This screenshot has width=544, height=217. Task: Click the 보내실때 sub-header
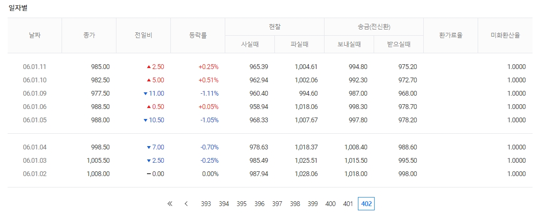(x=349, y=44)
